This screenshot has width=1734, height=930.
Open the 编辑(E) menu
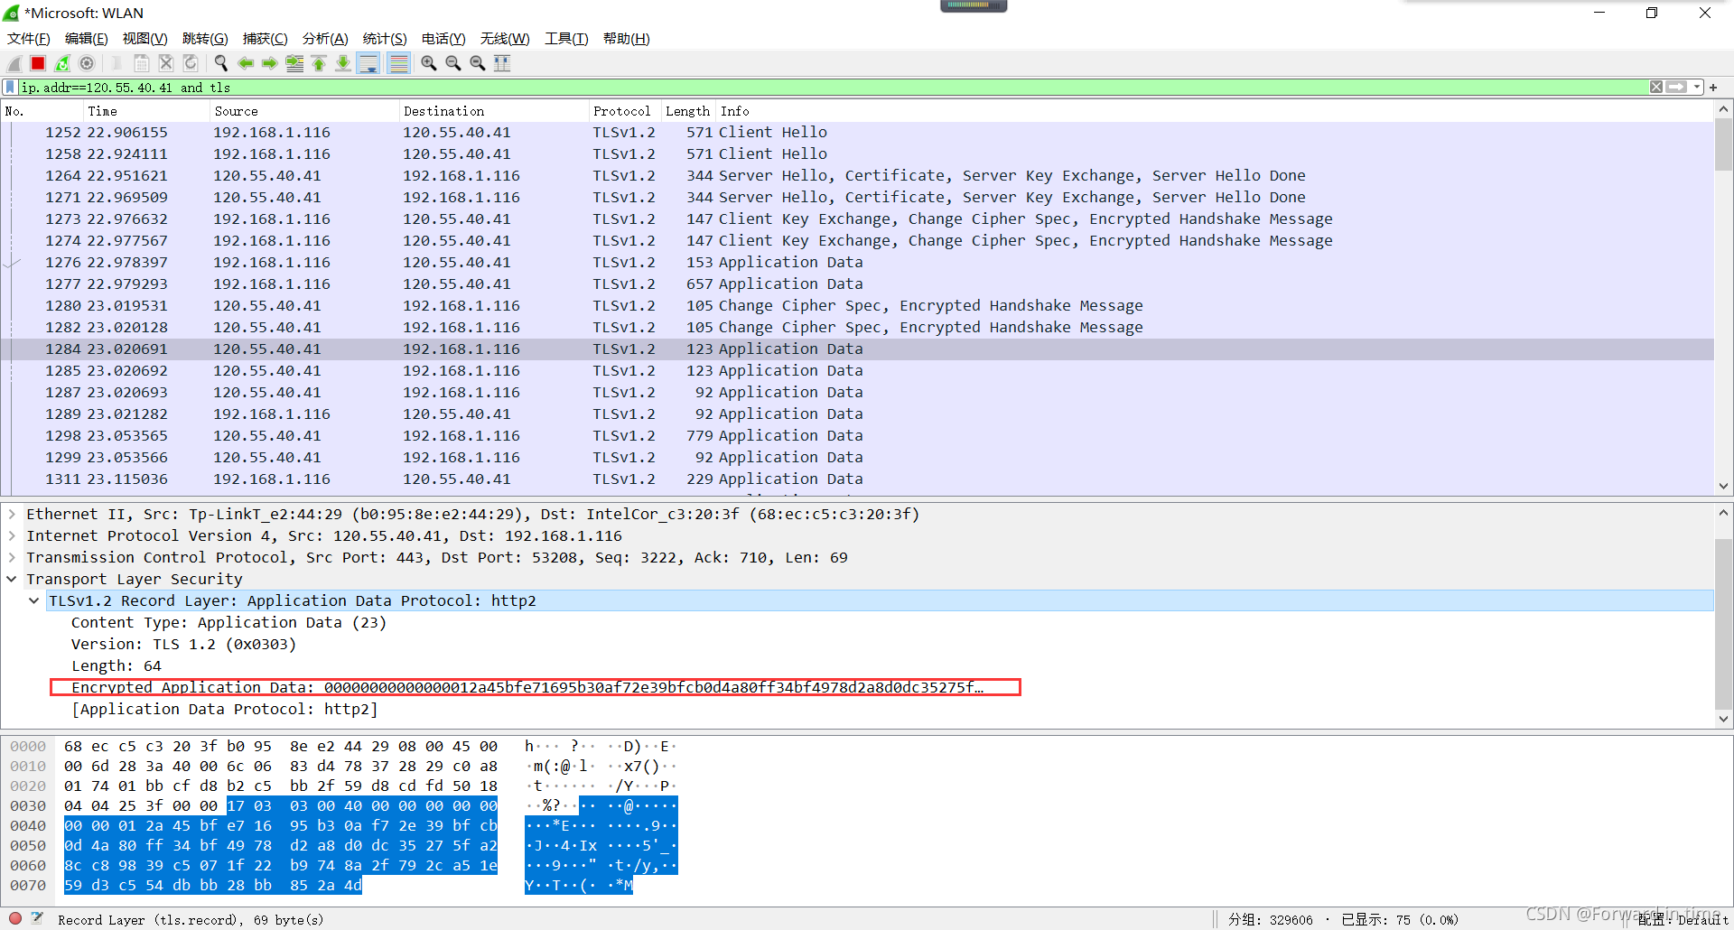click(x=87, y=39)
